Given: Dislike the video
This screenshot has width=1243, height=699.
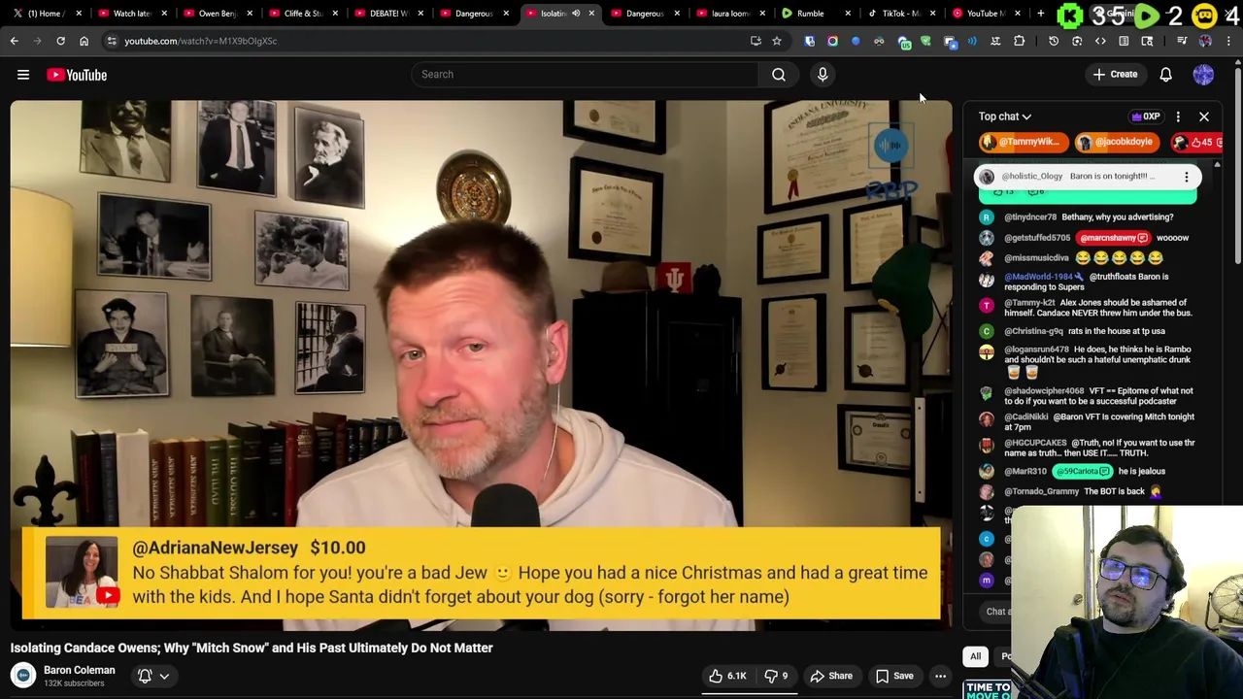Looking at the screenshot, I should (x=776, y=676).
